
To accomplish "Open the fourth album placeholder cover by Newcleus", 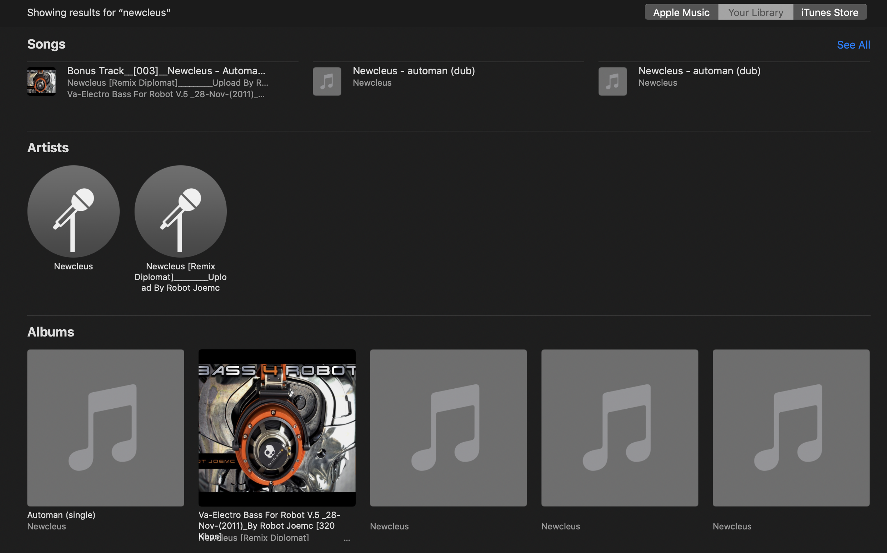I will coord(620,428).
